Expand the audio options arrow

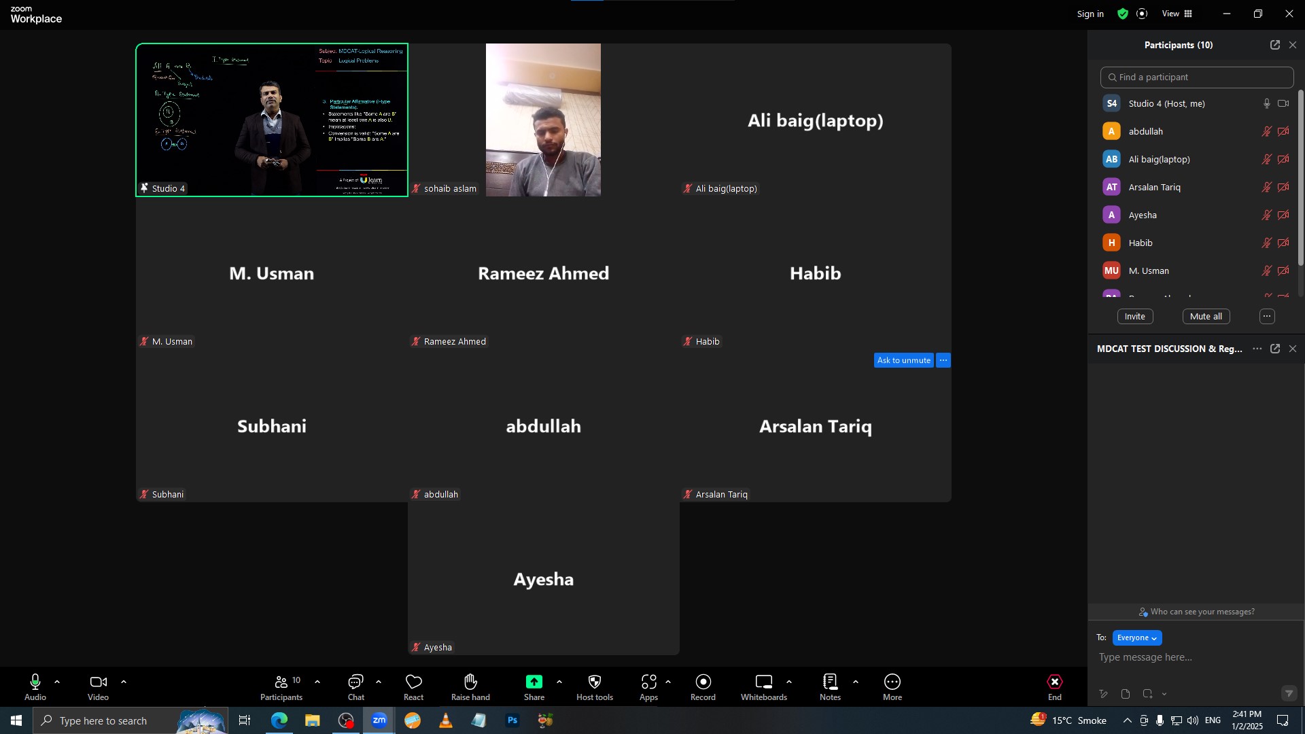[x=57, y=682]
